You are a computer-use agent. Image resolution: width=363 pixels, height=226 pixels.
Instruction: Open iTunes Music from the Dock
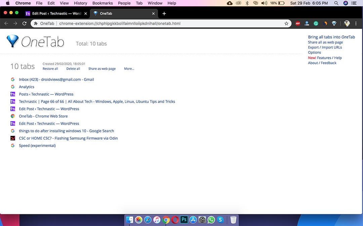coord(157,220)
